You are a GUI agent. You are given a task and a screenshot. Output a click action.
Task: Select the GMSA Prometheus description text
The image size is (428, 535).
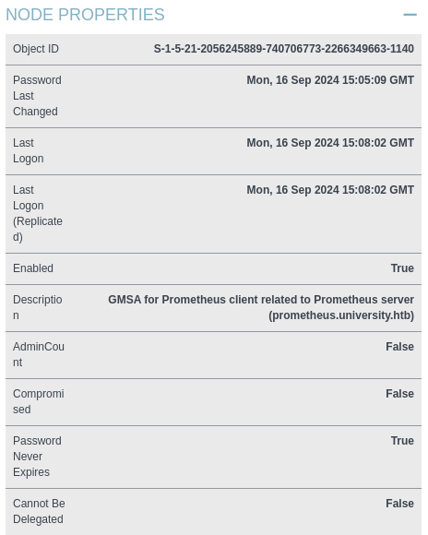261,308
